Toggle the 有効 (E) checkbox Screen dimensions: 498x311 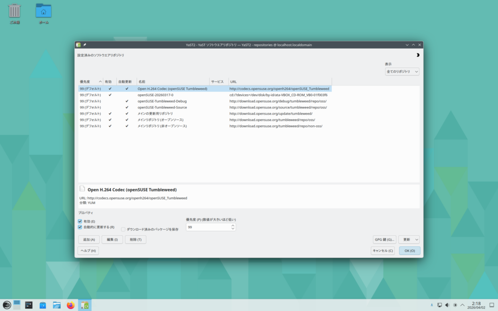click(80, 222)
